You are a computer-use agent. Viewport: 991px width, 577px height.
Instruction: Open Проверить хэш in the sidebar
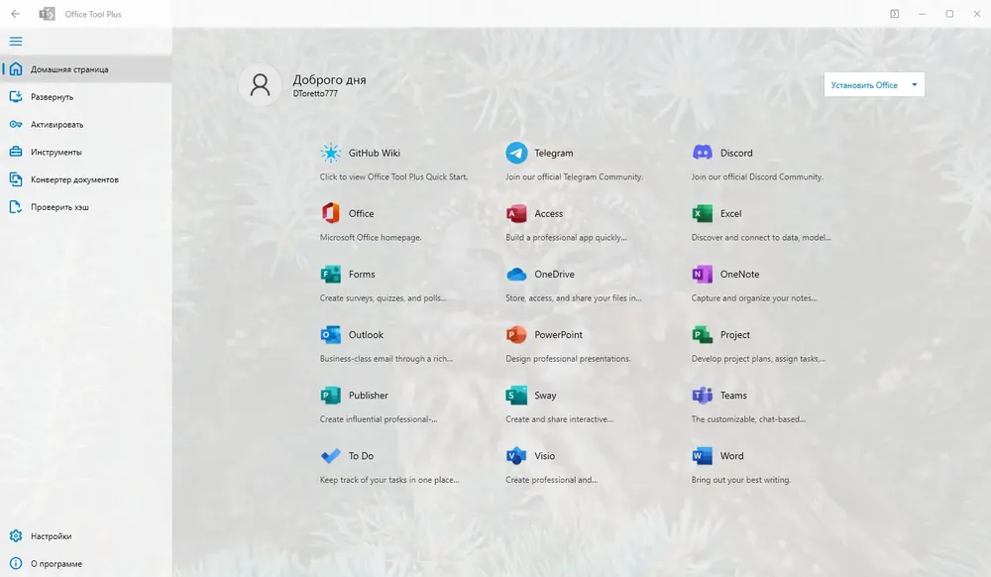click(x=86, y=207)
